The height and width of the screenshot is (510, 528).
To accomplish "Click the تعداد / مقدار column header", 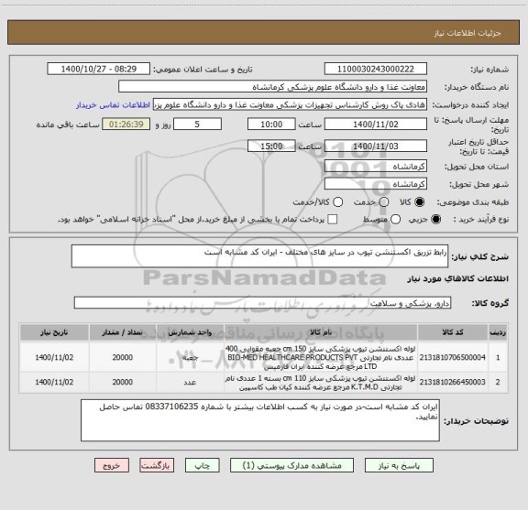I will (x=123, y=332).
